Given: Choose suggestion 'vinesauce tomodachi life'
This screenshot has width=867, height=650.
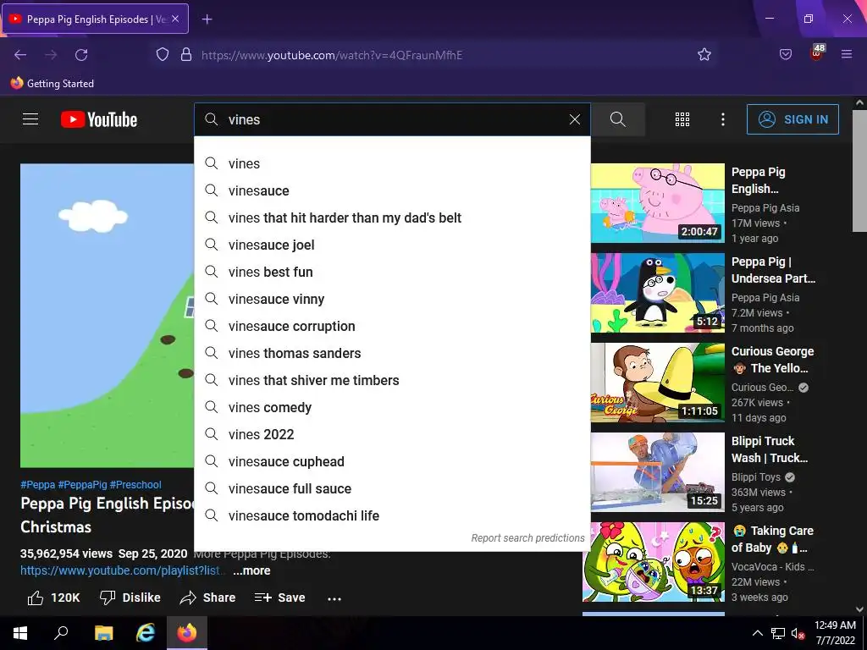Looking at the screenshot, I should (393, 515).
